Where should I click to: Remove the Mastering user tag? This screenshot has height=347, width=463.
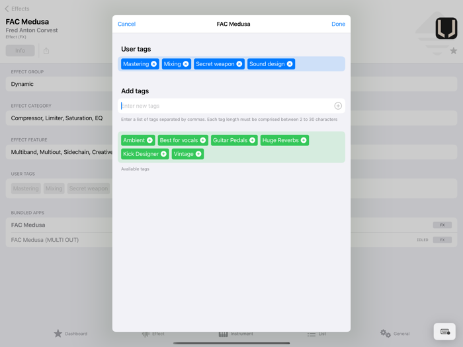coord(154,64)
